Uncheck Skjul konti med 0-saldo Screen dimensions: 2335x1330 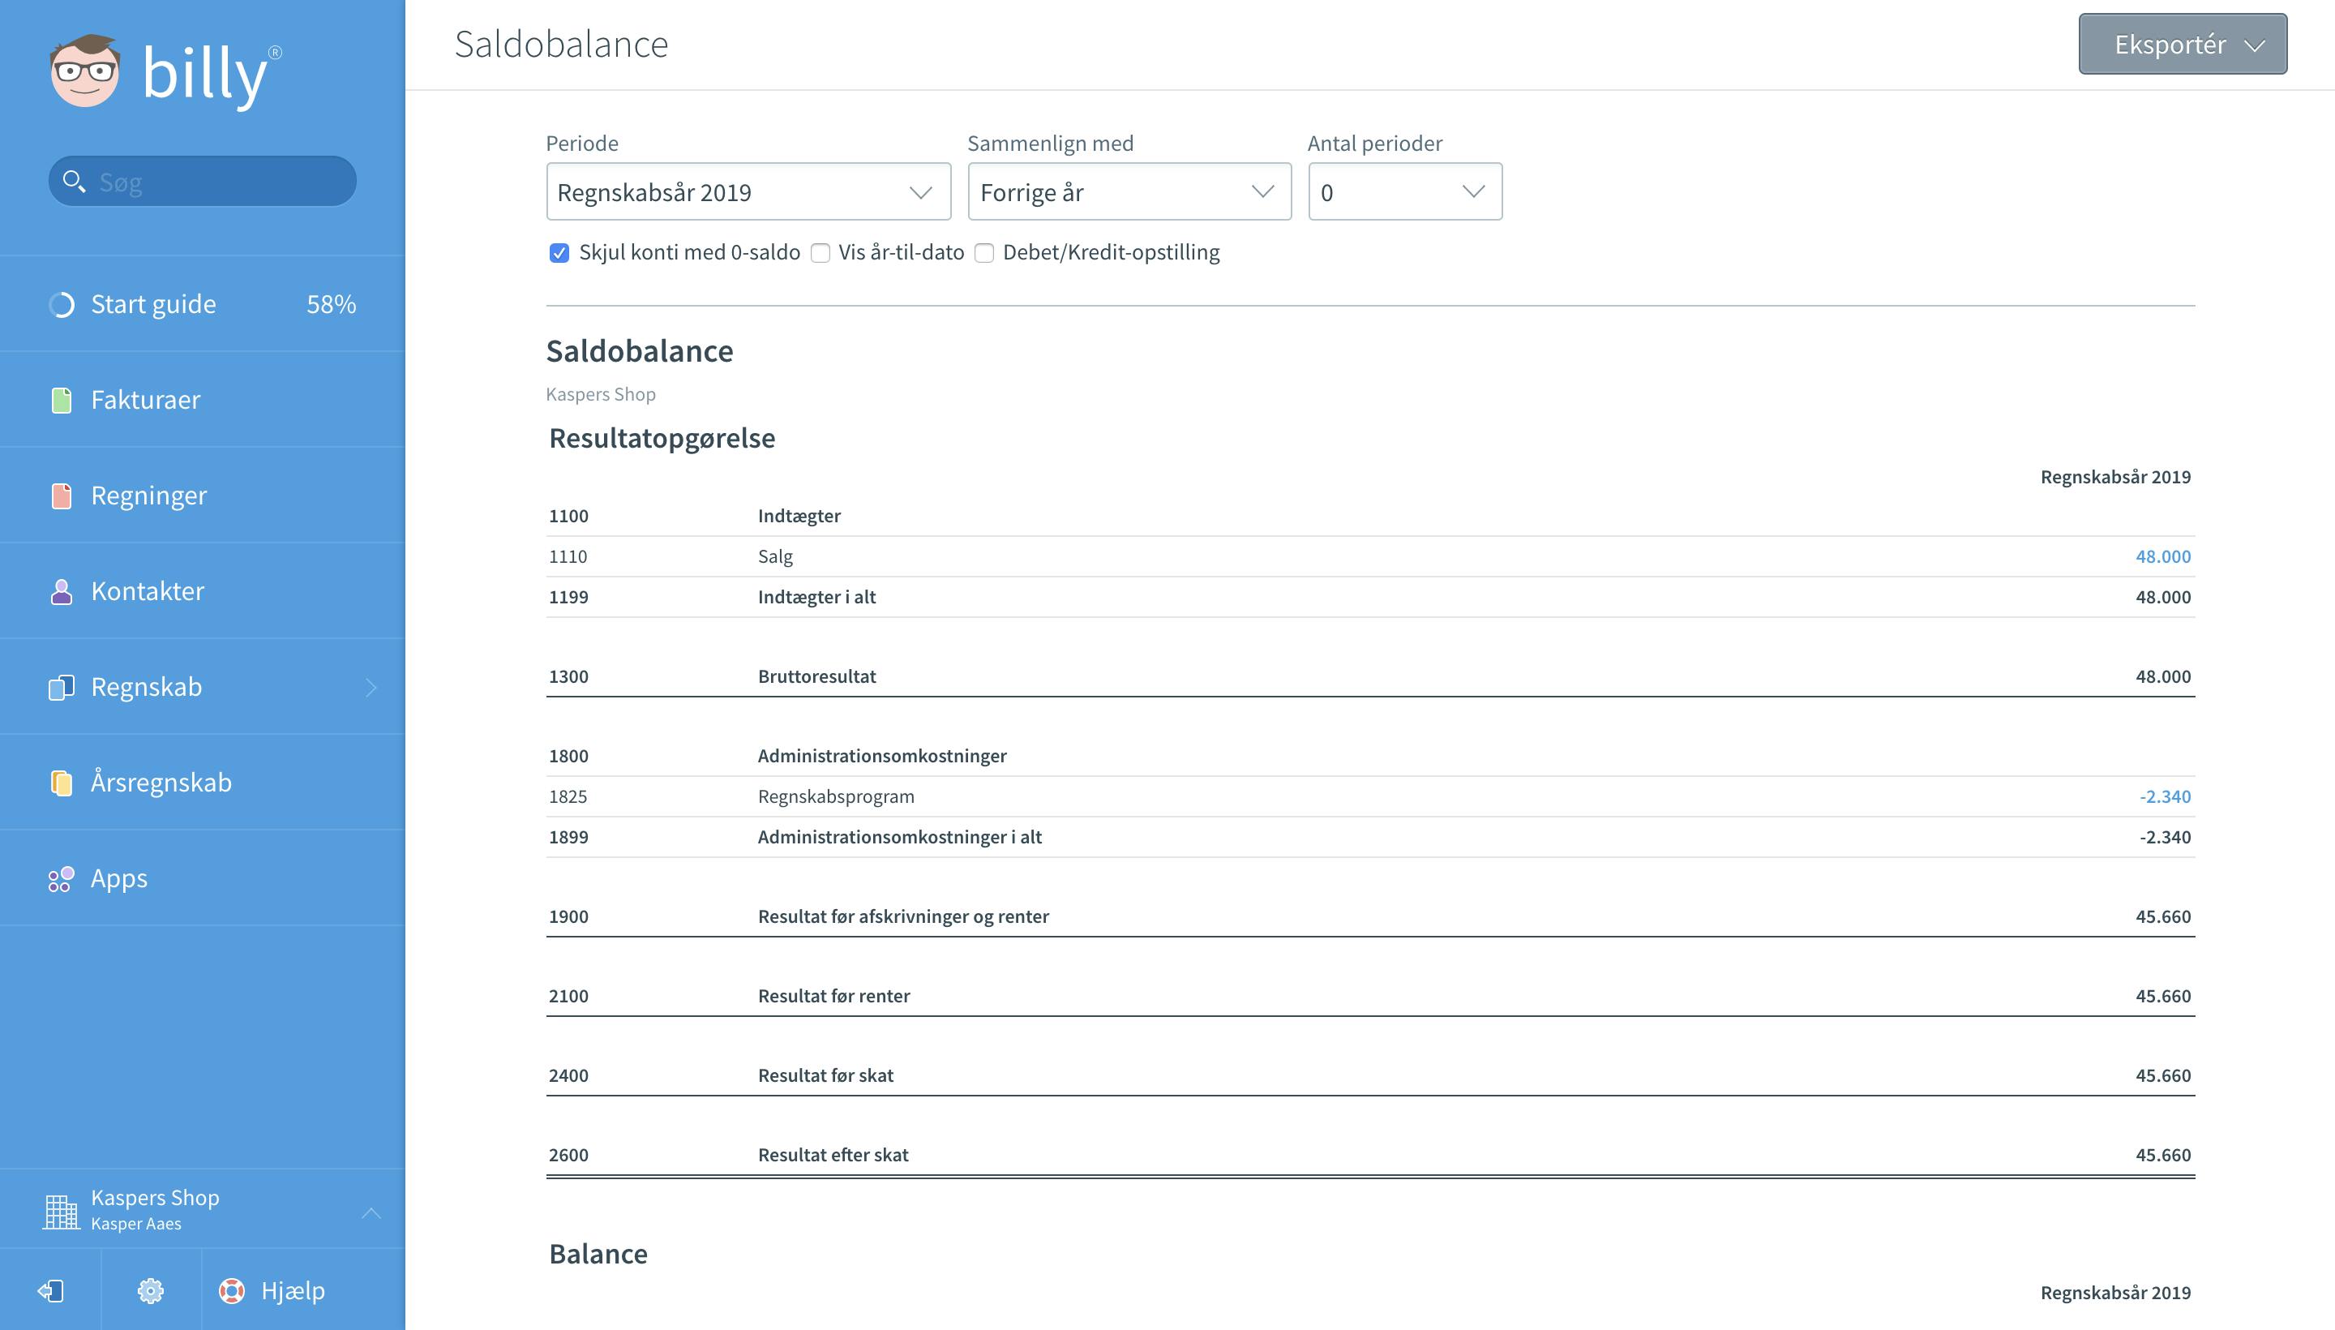(559, 253)
